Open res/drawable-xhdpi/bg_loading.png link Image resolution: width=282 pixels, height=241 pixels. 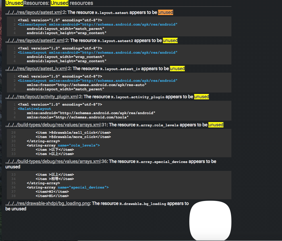(47, 204)
